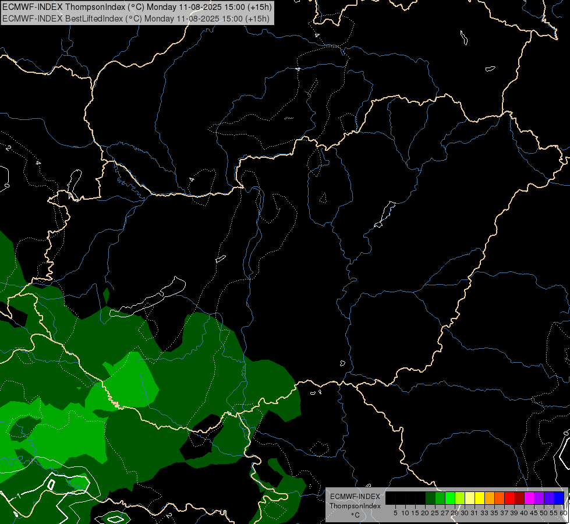Click legend tick label '30'

465,513
